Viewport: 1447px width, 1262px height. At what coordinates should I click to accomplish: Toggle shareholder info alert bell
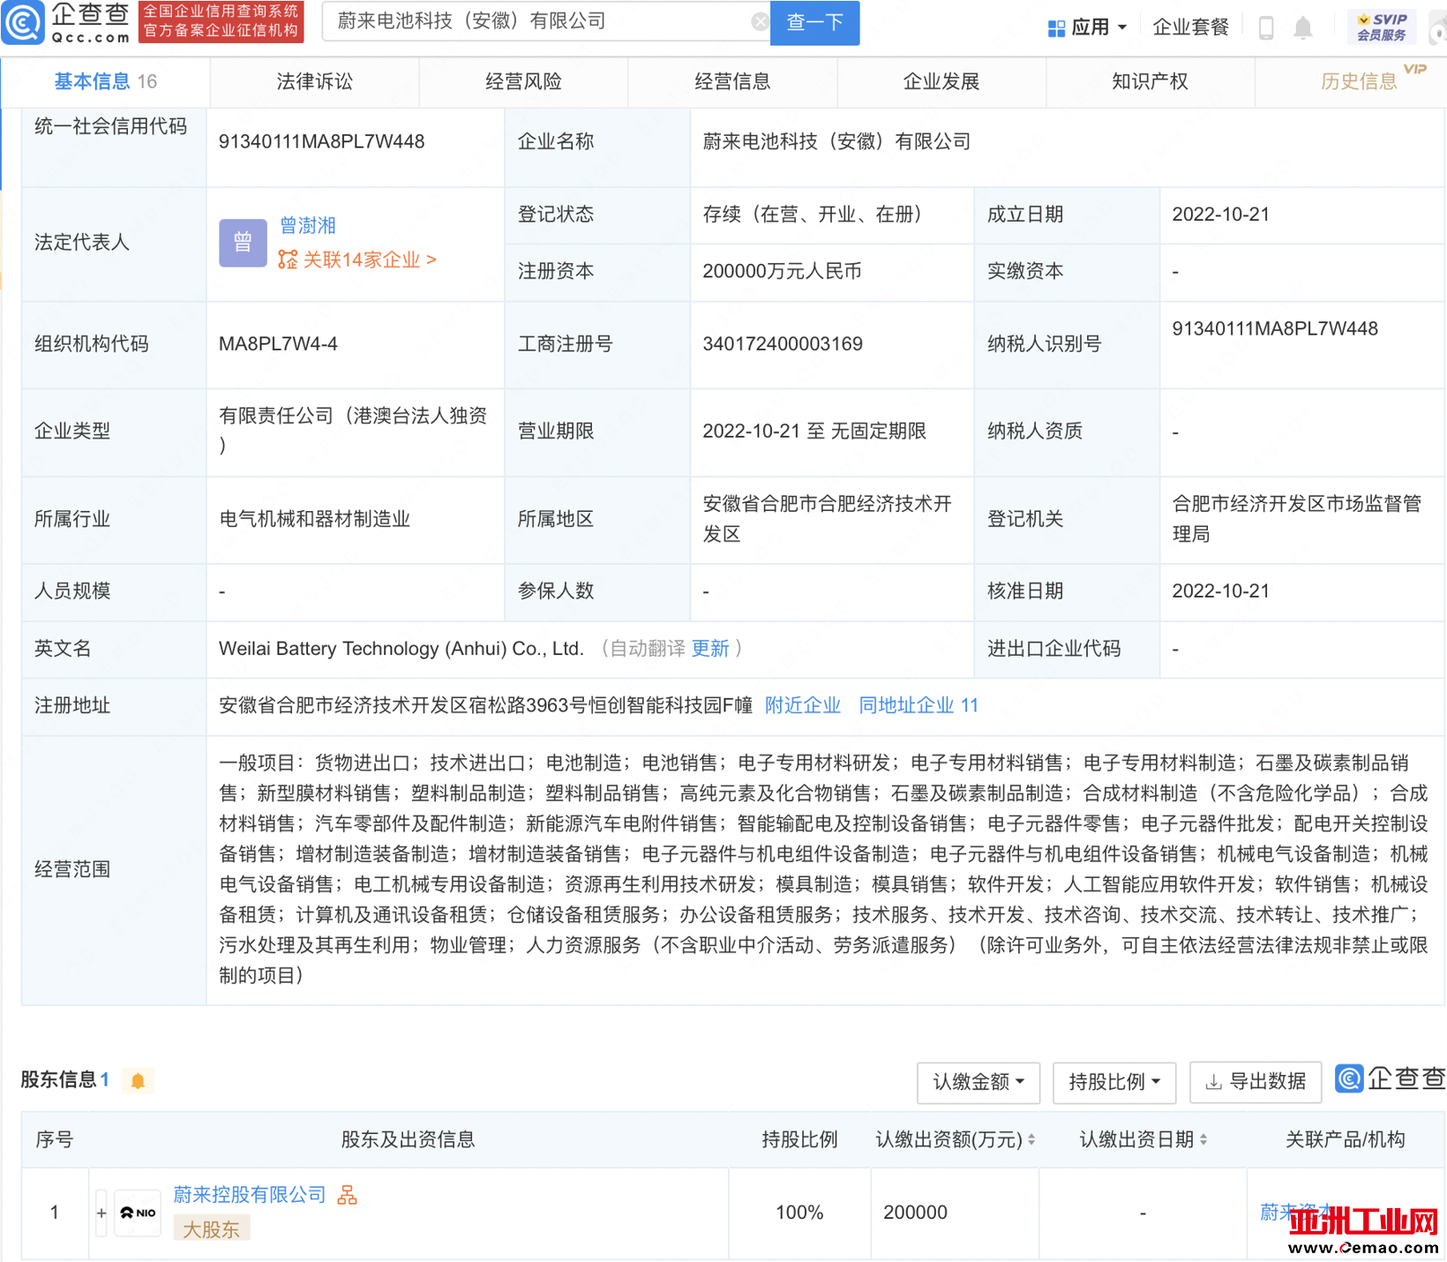tap(138, 1081)
